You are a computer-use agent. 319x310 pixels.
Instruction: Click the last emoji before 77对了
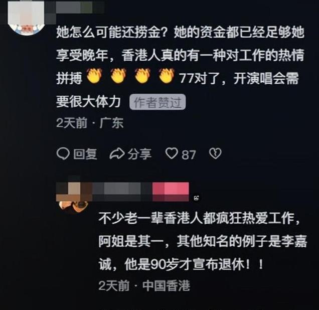[x=167, y=76]
